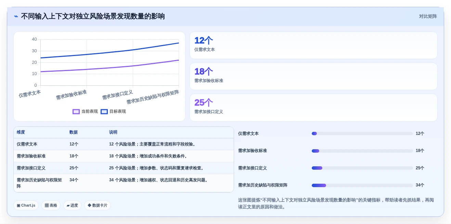Click the lightning icon beside the title
Screen dimensions: 451x224
coord(16,16)
